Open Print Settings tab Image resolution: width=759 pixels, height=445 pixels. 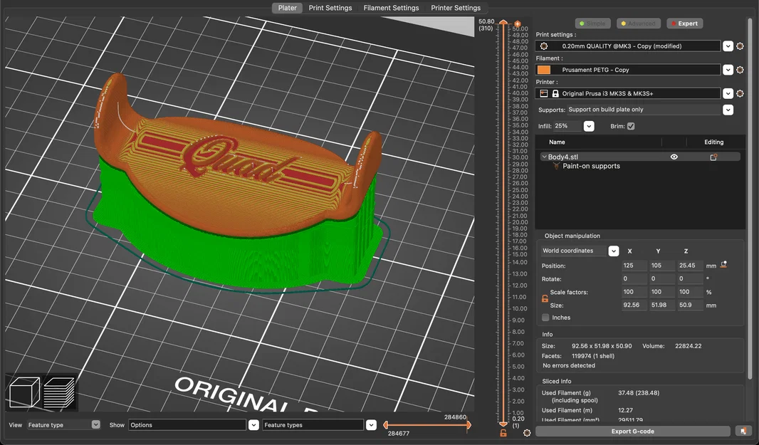tap(330, 8)
